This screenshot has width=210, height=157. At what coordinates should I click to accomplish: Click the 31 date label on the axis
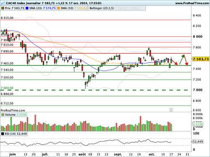tap(187, 154)
